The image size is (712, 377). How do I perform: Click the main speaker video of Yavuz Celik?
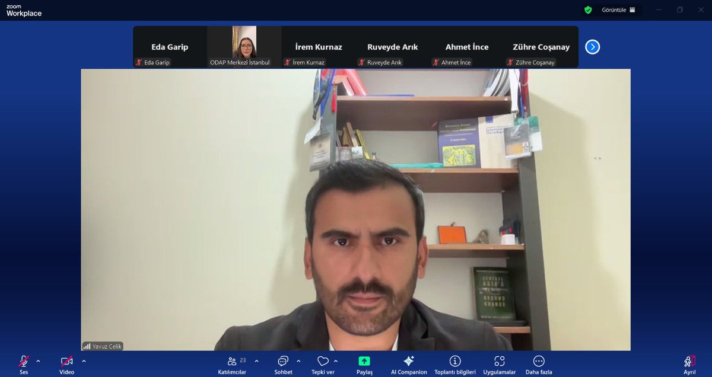pyautogui.click(x=356, y=210)
